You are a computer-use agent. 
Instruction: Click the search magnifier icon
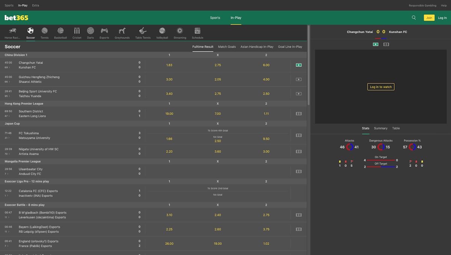coord(414,18)
